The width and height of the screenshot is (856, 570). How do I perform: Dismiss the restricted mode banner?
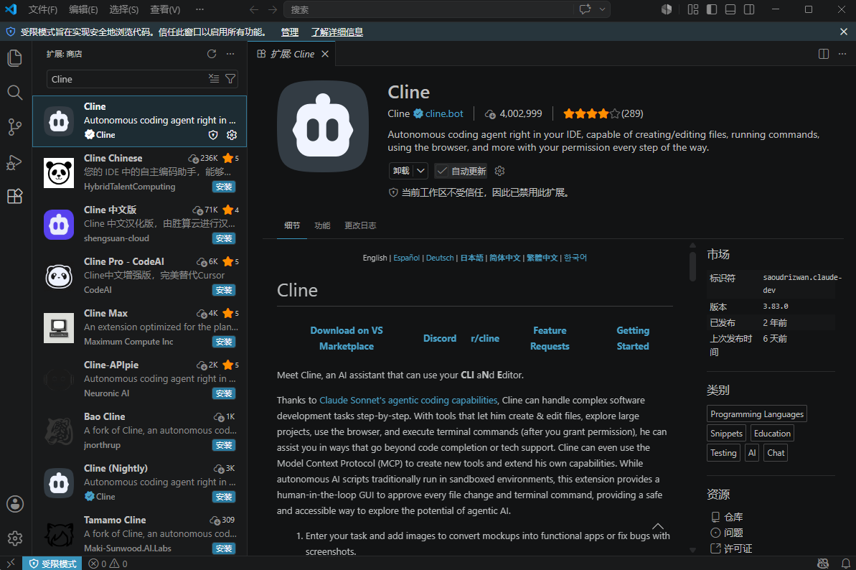(x=844, y=32)
